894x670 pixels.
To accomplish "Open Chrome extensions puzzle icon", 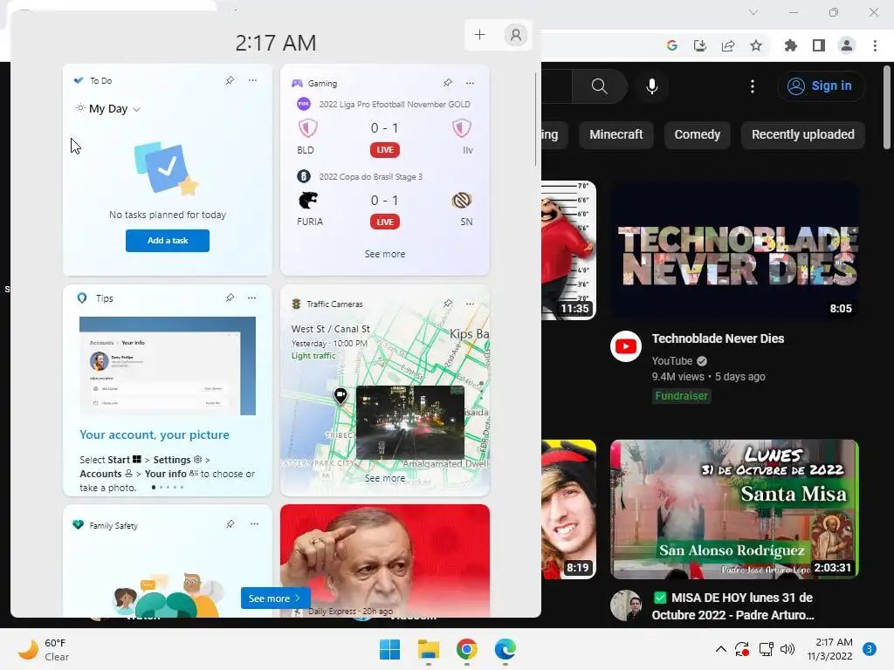I will click(791, 45).
